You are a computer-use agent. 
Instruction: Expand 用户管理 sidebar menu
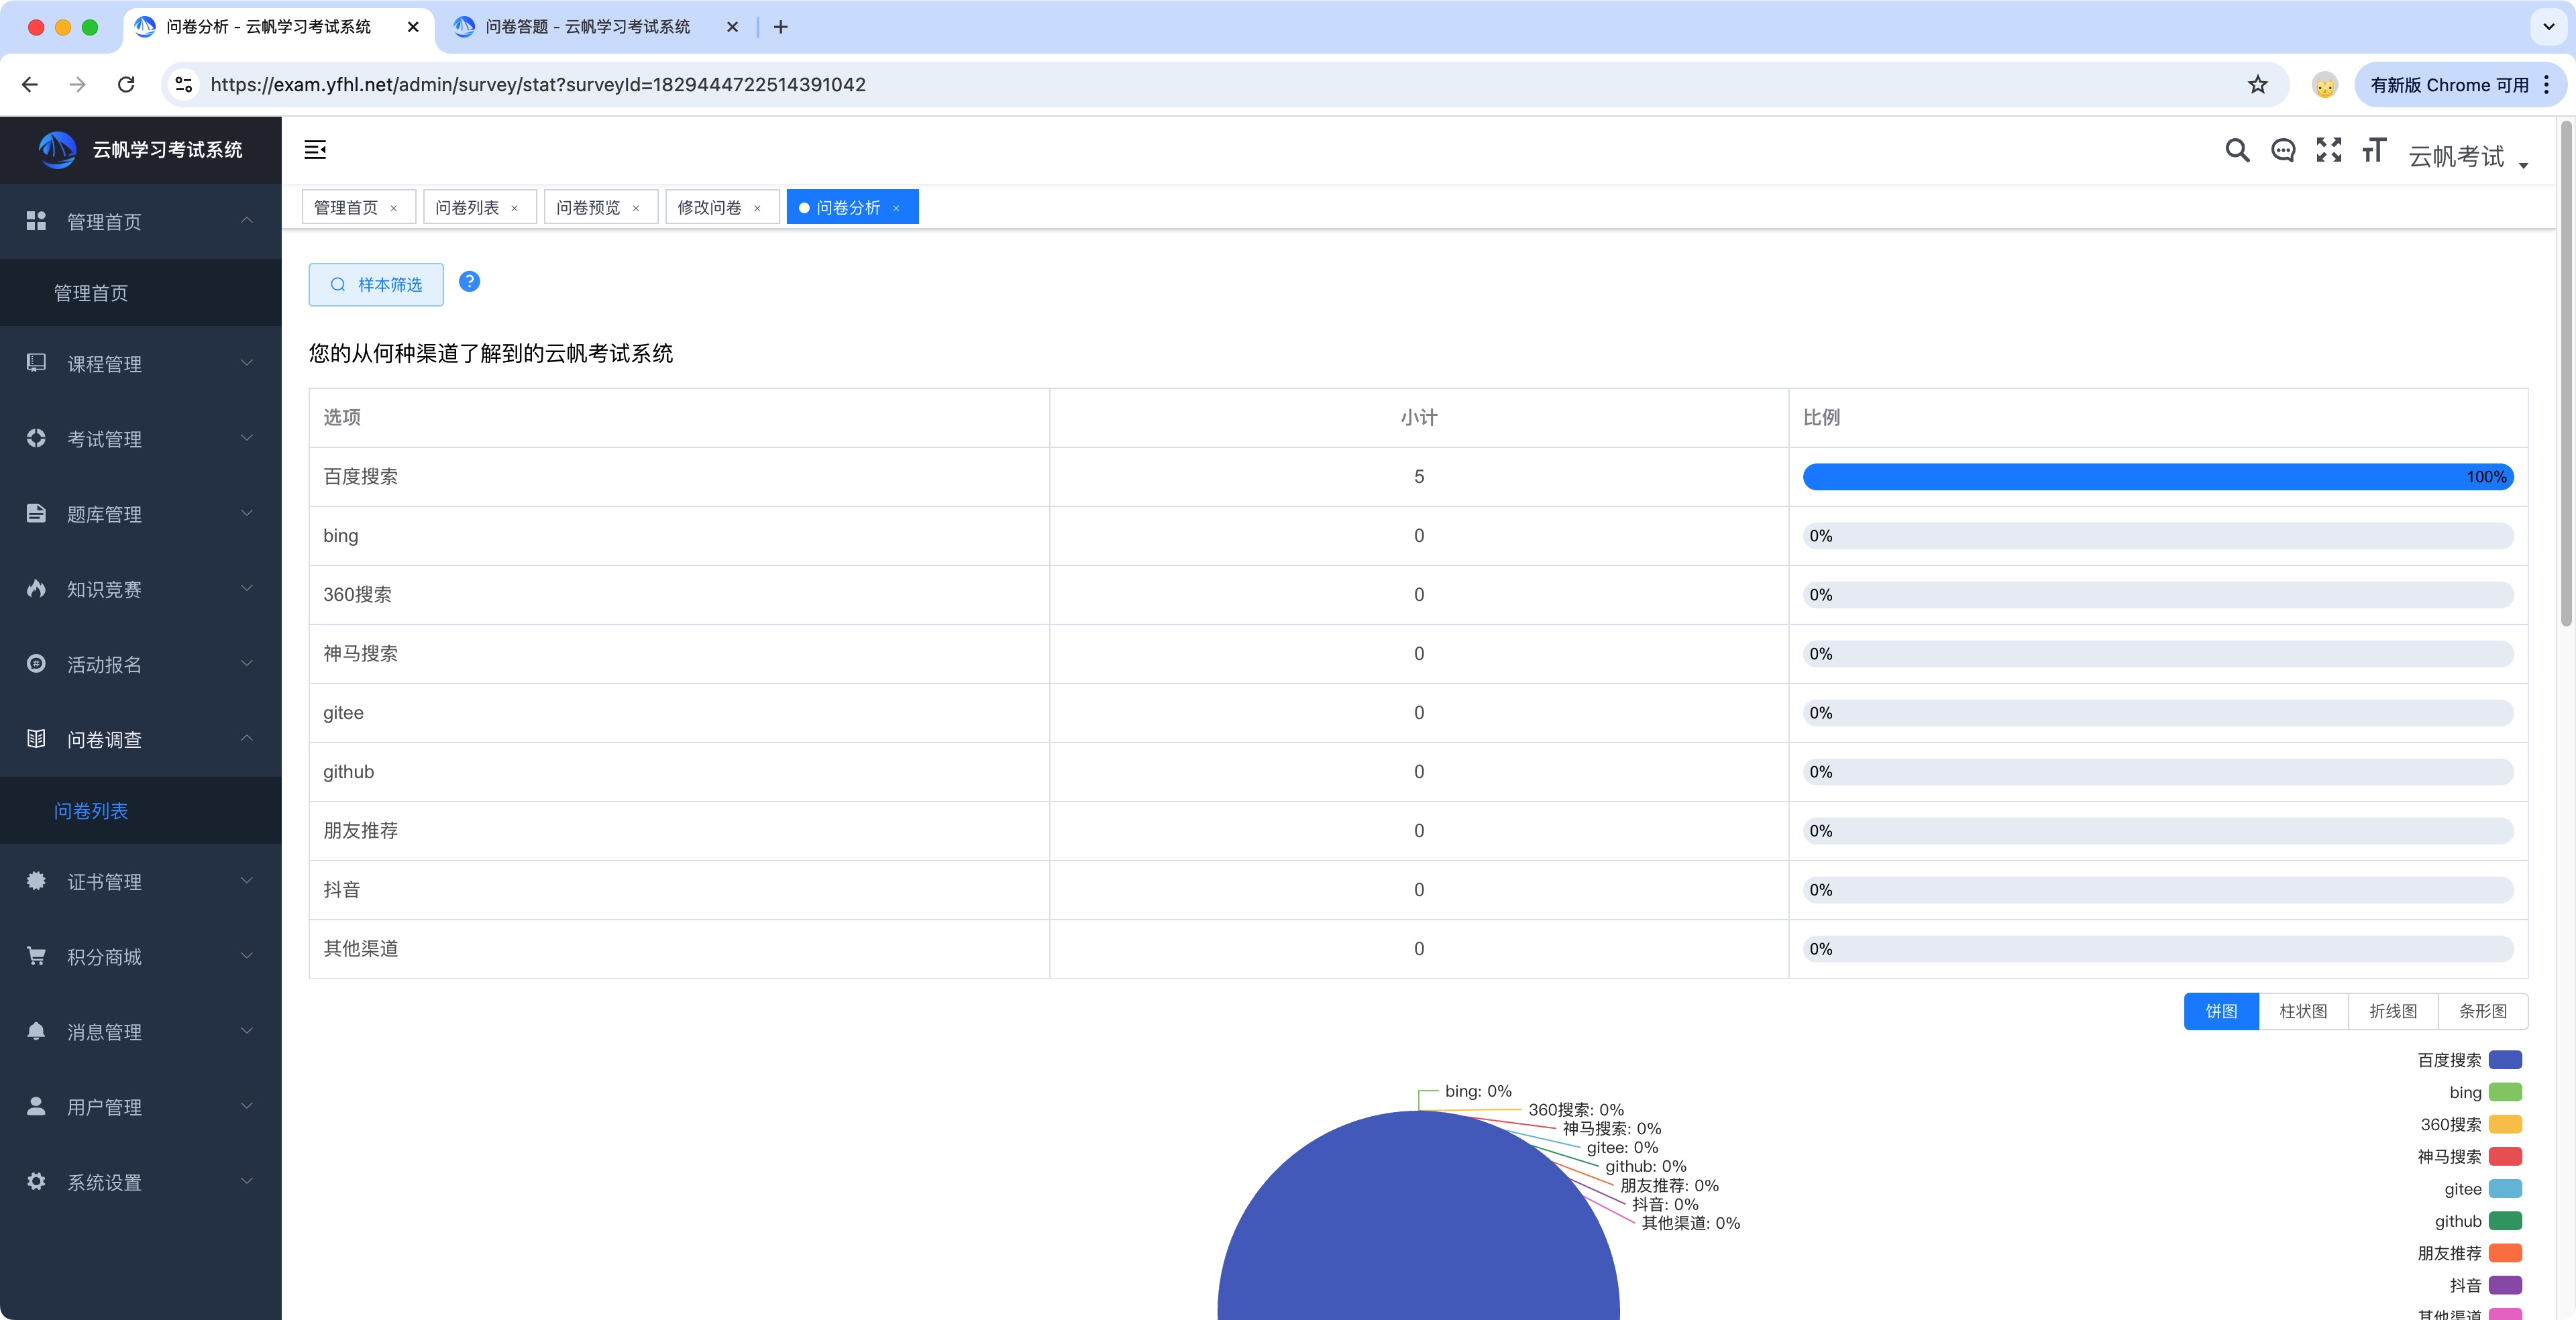140,1105
